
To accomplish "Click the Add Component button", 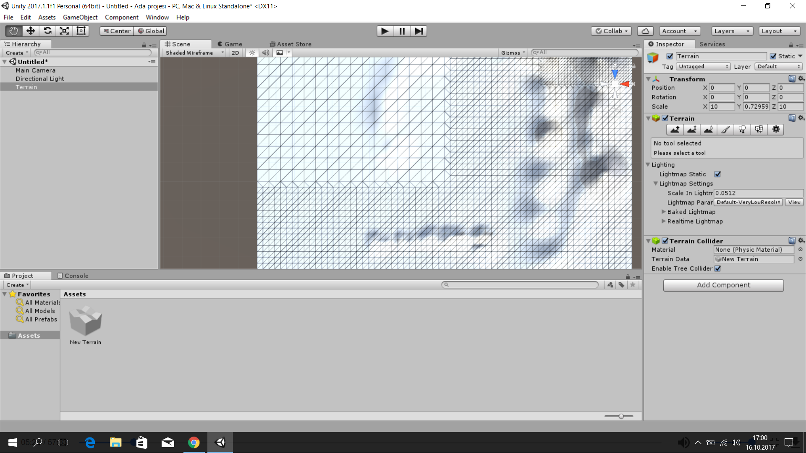I will point(723,285).
